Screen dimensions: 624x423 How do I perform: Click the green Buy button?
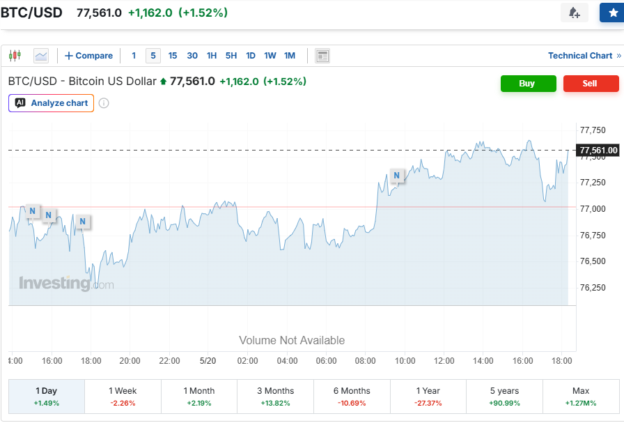point(528,83)
